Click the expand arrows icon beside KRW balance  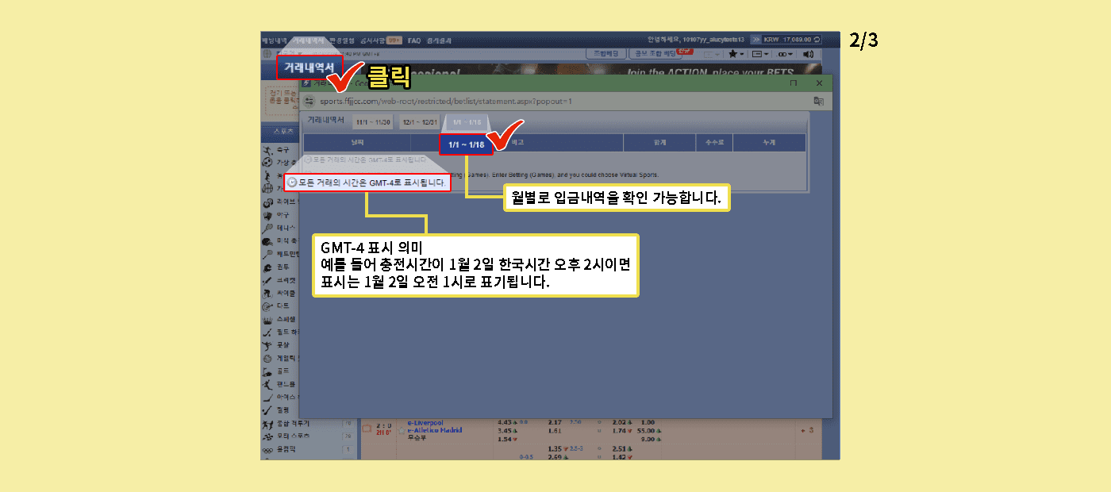click(x=755, y=40)
